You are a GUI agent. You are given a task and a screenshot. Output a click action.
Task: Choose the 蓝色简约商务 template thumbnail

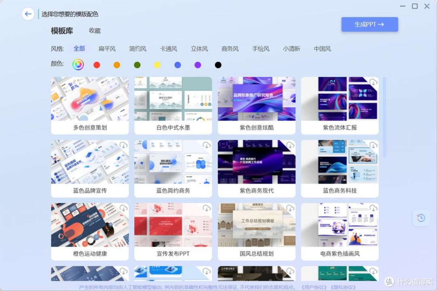173,162
